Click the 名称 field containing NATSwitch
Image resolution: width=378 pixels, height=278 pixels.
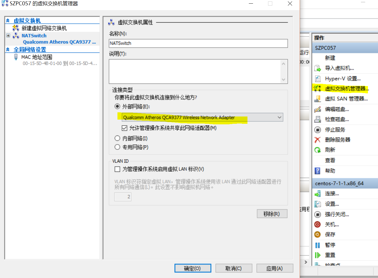click(x=198, y=43)
